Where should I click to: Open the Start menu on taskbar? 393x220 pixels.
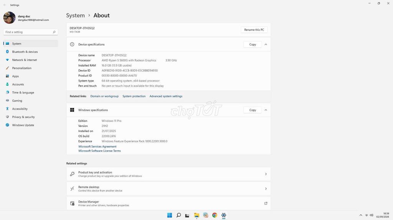click(x=170, y=215)
